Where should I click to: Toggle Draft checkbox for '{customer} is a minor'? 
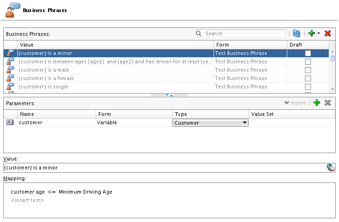click(308, 53)
